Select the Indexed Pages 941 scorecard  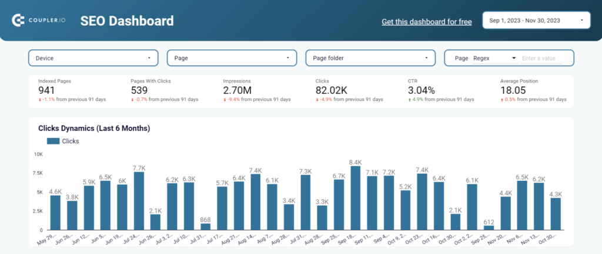(x=72, y=90)
